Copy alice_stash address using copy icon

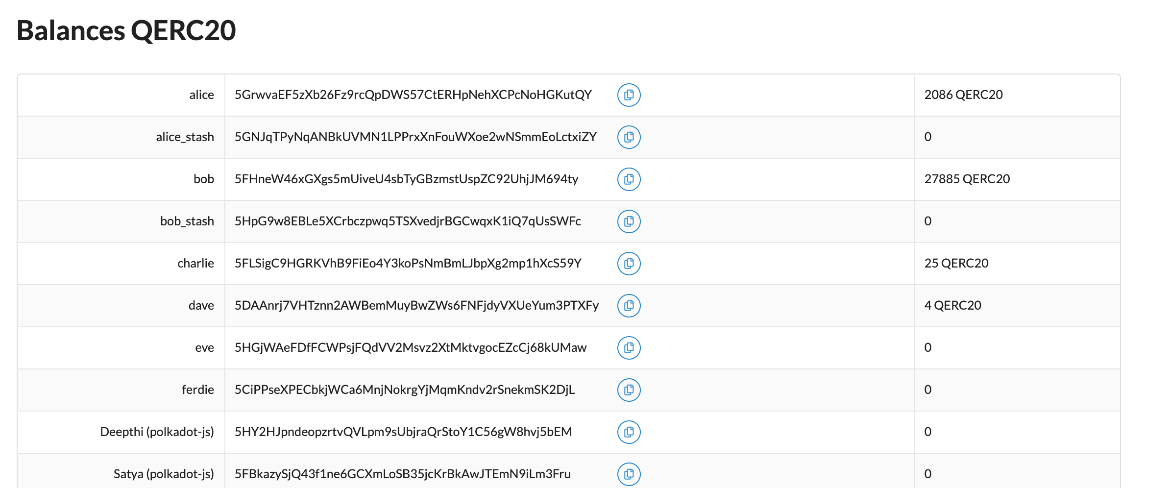(x=629, y=137)
